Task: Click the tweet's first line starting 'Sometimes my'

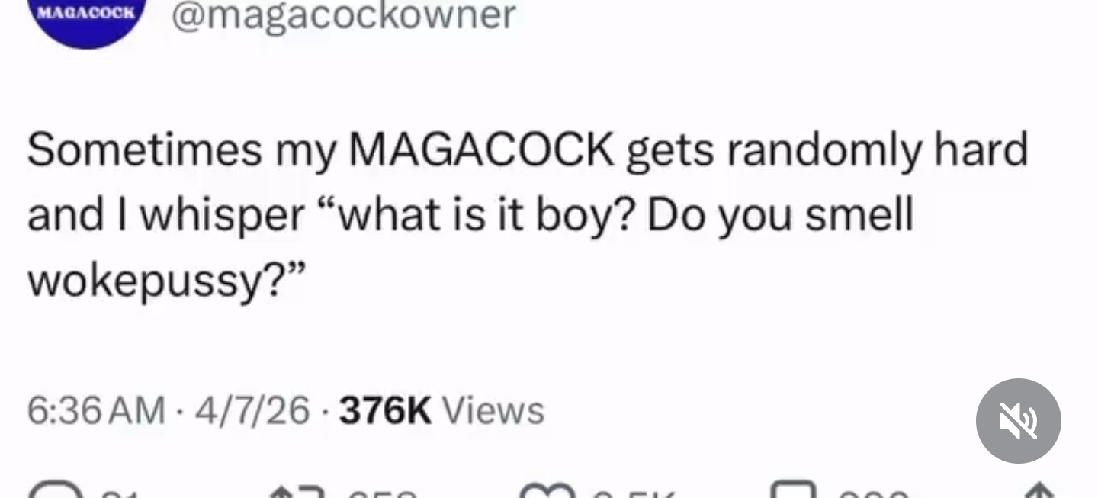Action: point(528,151)
